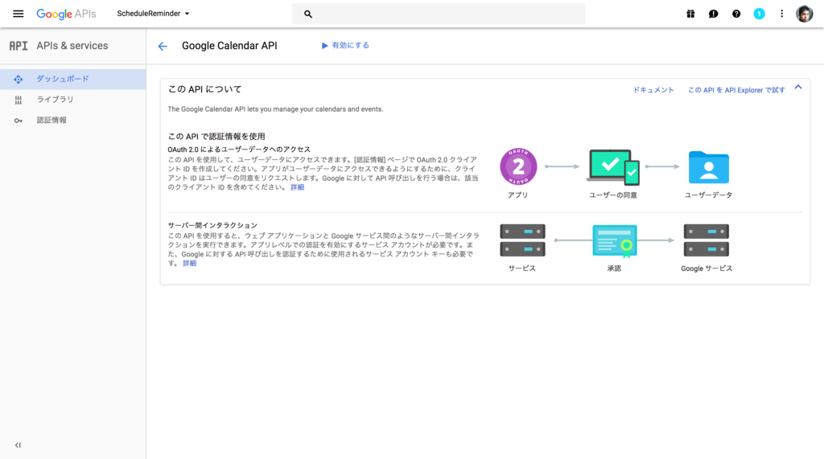Open the three-dot more options menu
The height and width of the screenshot is (459, 824).
click(x=781, y=14)
